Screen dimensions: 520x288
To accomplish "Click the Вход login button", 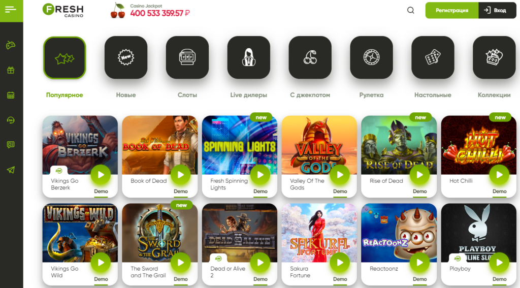I will tap(497, 10).
